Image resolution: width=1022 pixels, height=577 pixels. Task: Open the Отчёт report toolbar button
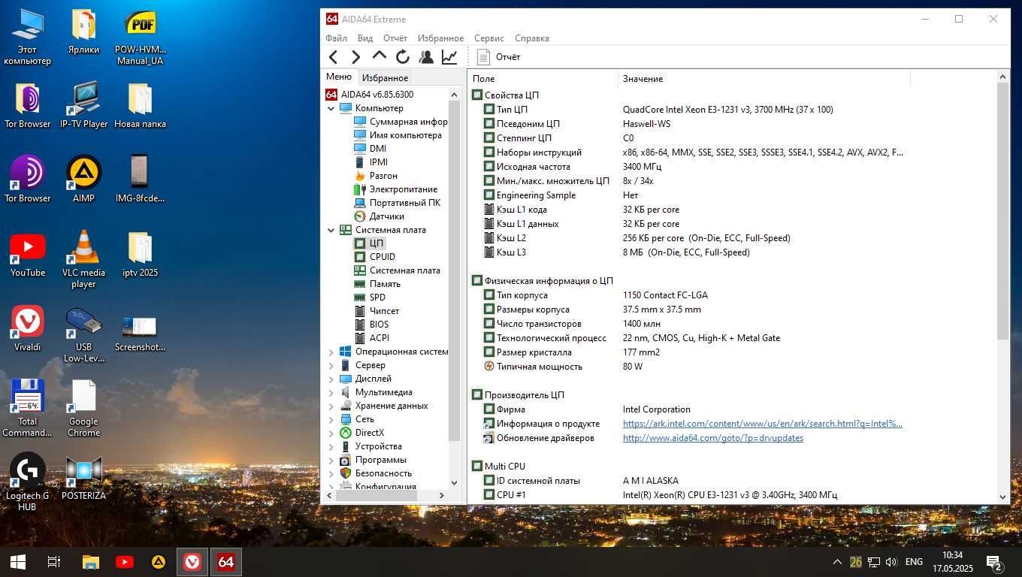point(498,57)
